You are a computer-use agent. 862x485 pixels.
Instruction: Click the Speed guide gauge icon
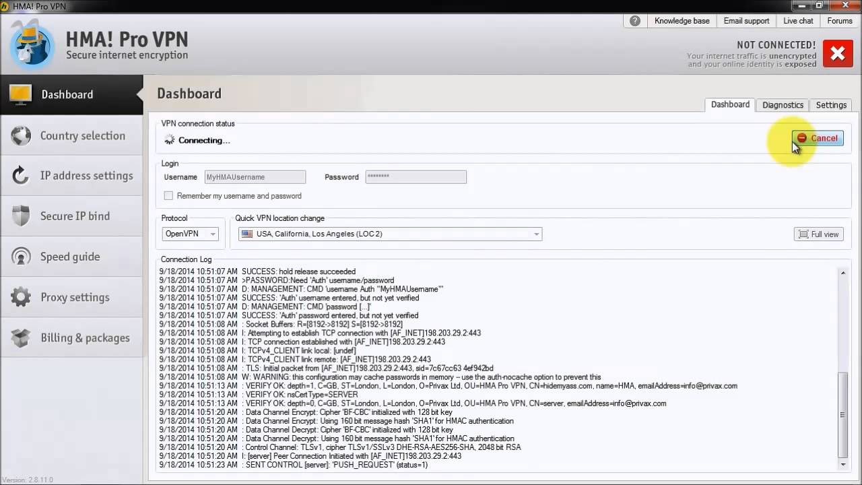[21, 257]
